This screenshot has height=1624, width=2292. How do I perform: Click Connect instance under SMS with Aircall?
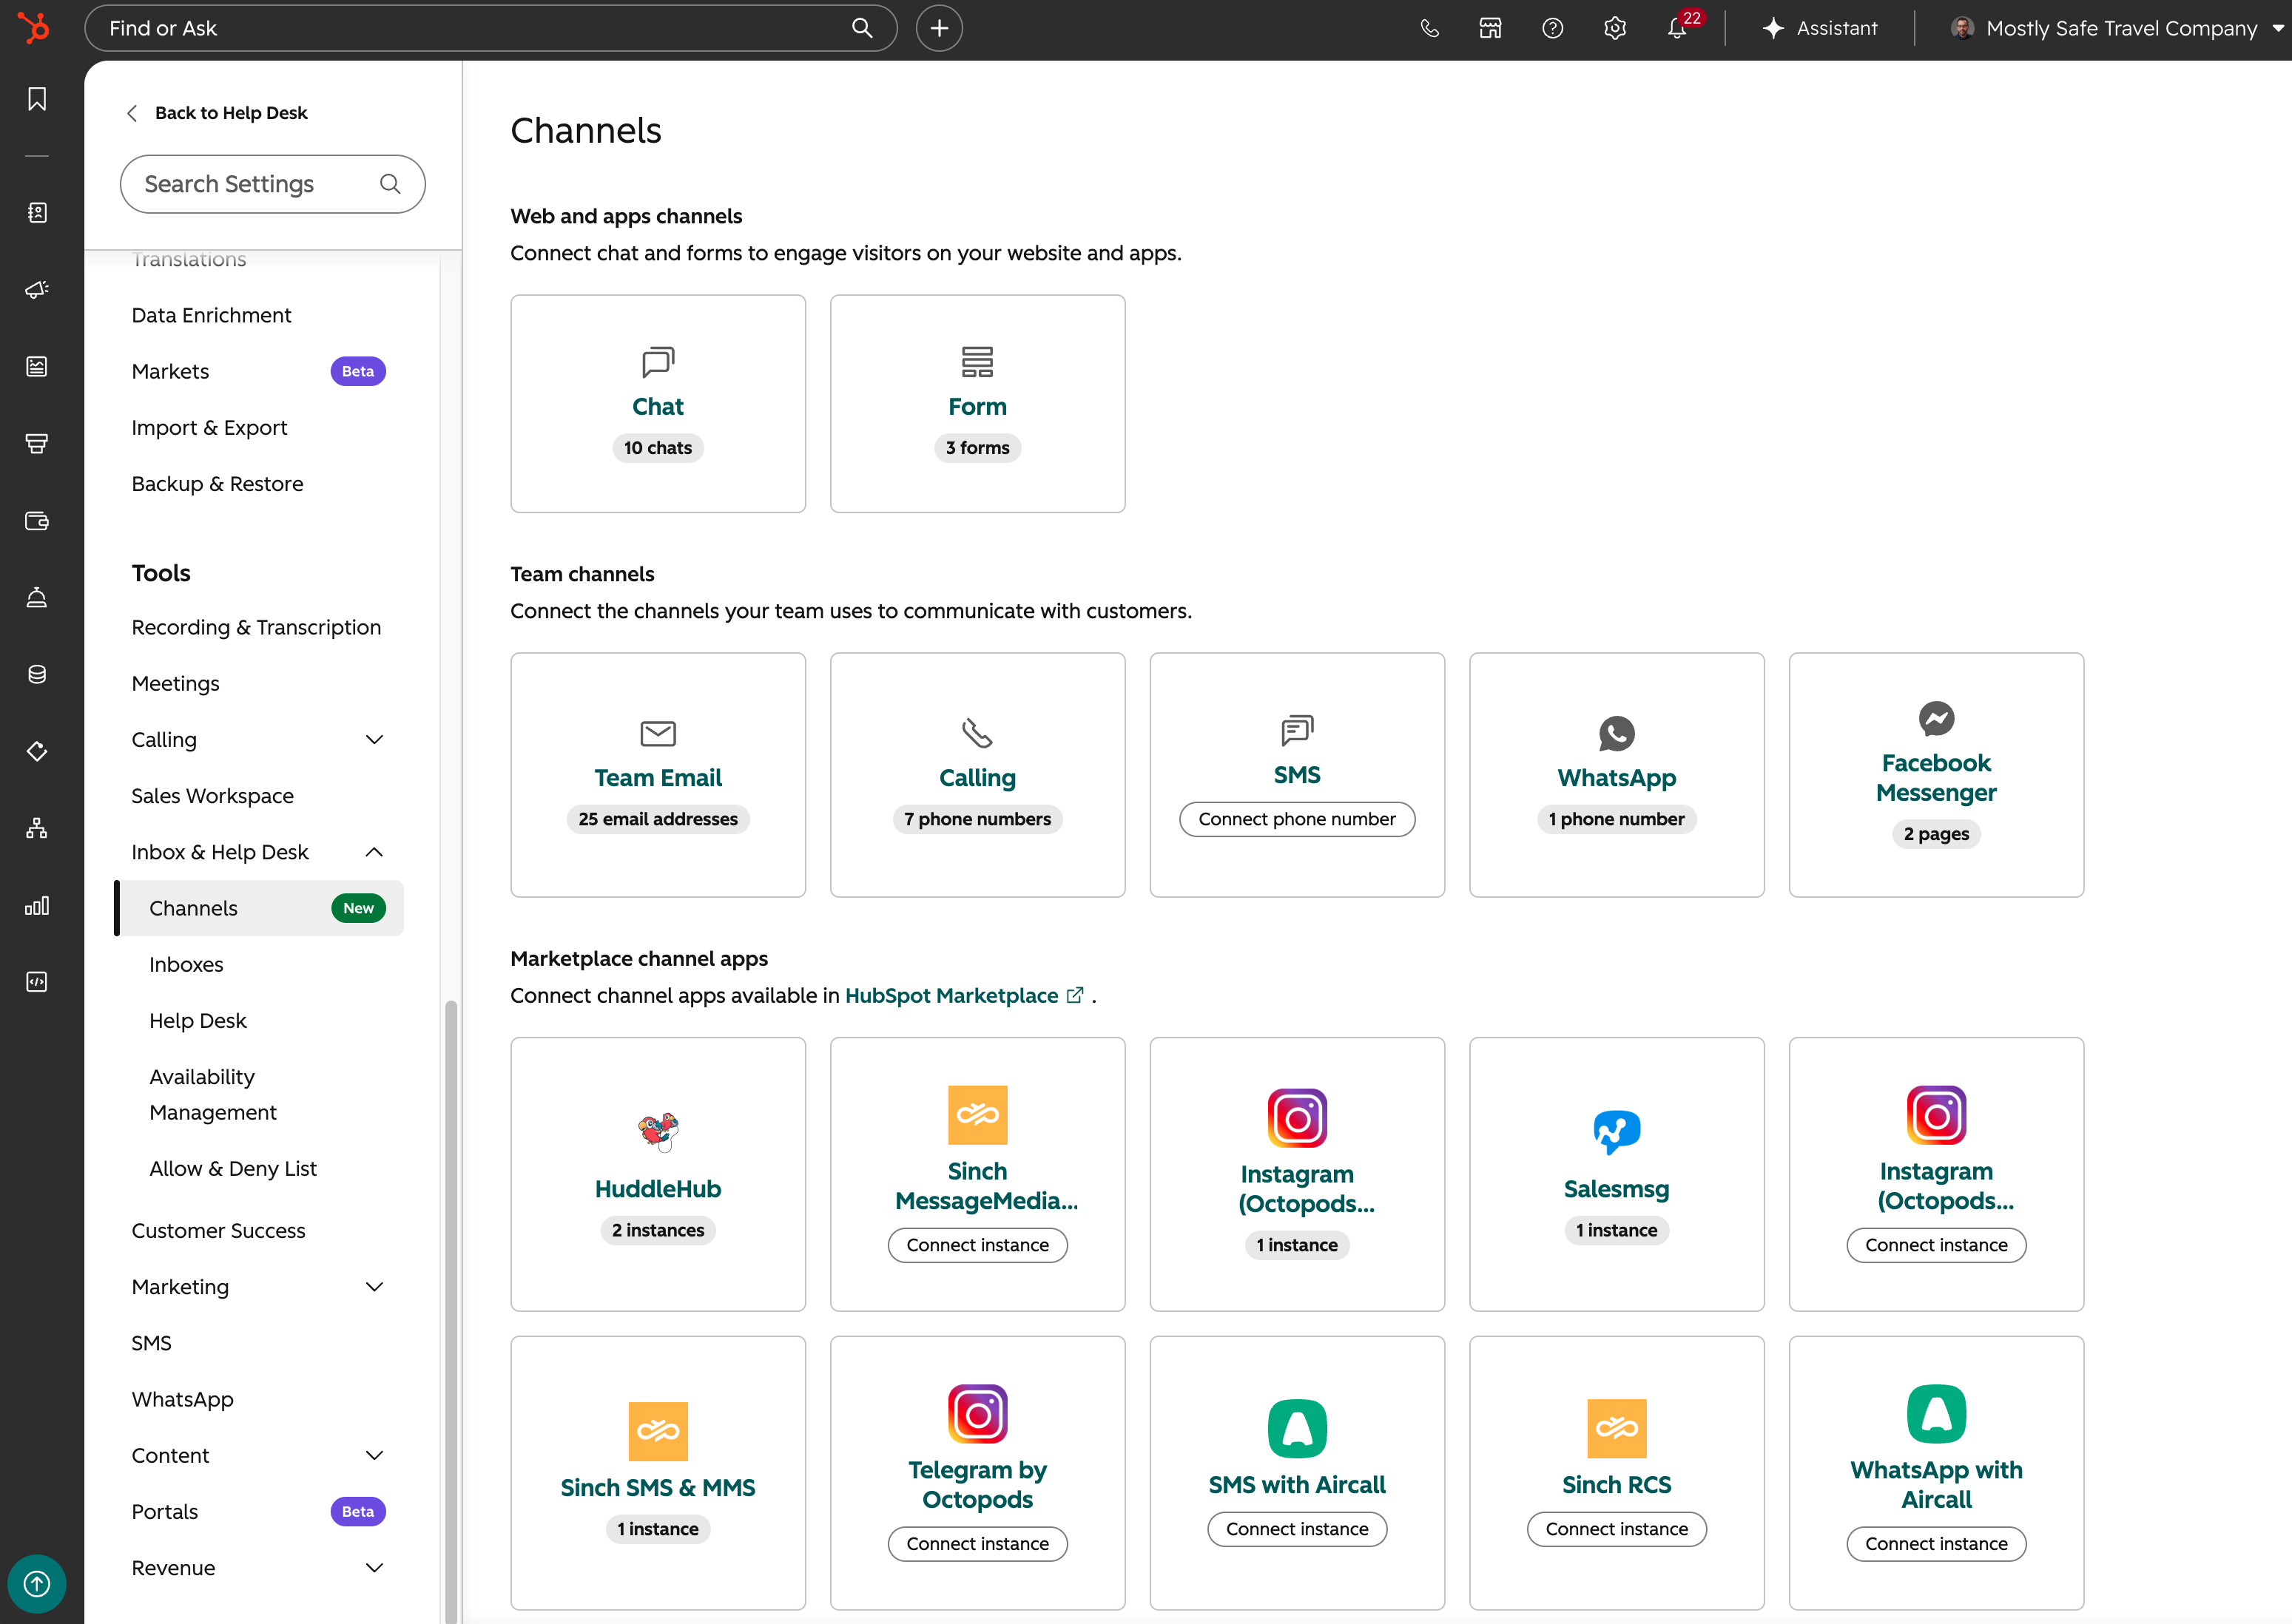[1298, 1529]
